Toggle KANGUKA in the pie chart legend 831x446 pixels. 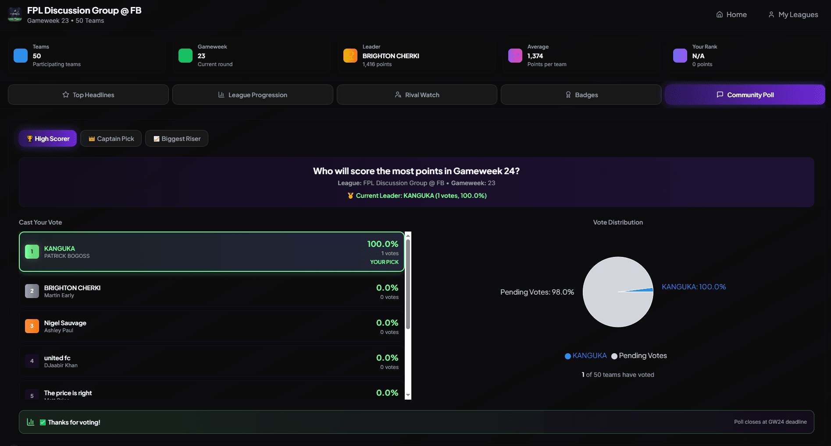coord(585,355)
